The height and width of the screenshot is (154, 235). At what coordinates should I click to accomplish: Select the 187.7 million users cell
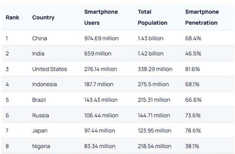99,84
